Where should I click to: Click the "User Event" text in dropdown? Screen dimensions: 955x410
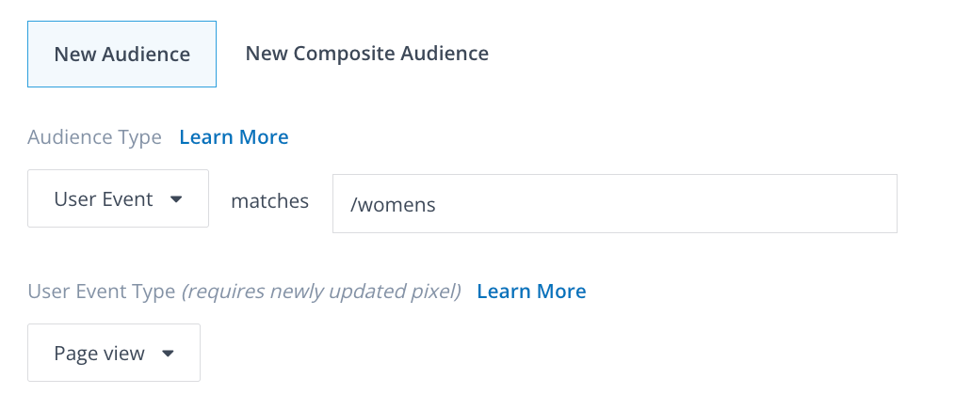click(x=104, y=199)
